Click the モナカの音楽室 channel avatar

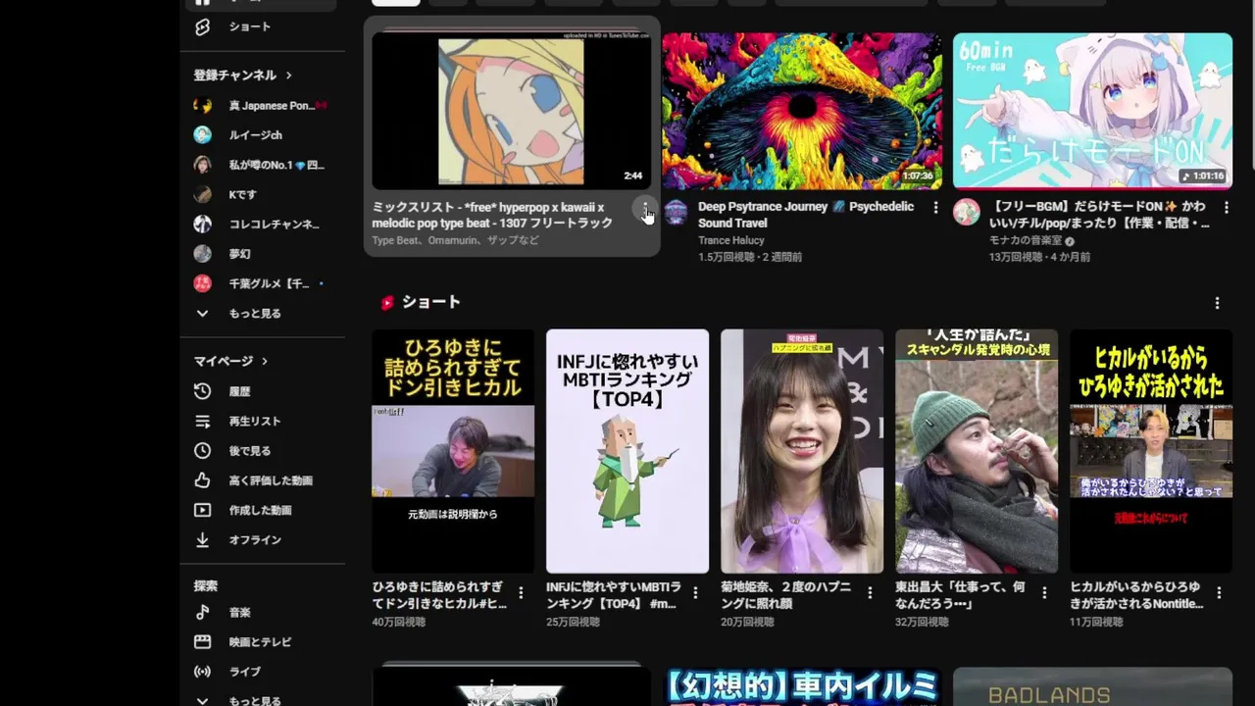[967, 212]
